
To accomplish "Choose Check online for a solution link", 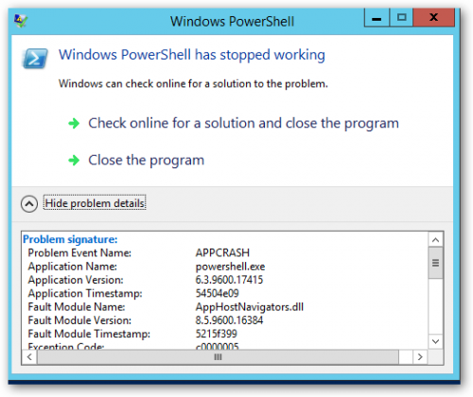I will coord(243,123).
